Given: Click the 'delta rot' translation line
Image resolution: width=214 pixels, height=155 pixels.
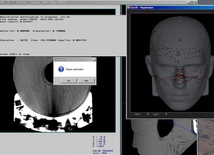Looking at the screenshot, I should [x=33, y=31].
